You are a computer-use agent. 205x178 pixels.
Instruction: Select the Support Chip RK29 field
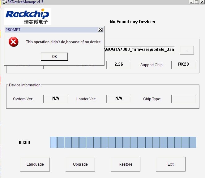[x=183, y=65]
